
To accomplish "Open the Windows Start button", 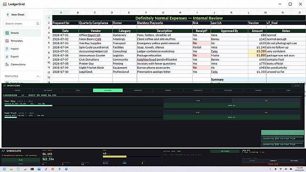I will click(x=4, y=169).
